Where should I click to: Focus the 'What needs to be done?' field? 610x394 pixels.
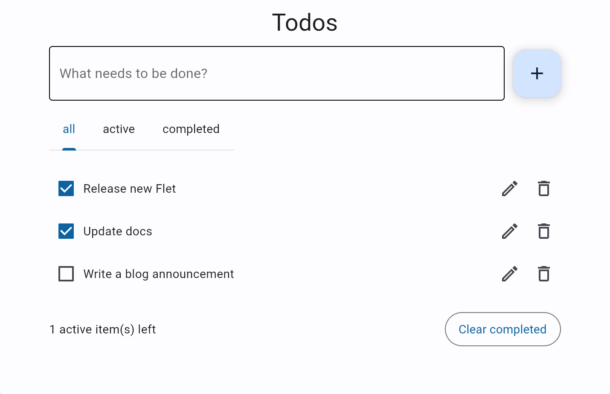[x=276, y=73]
